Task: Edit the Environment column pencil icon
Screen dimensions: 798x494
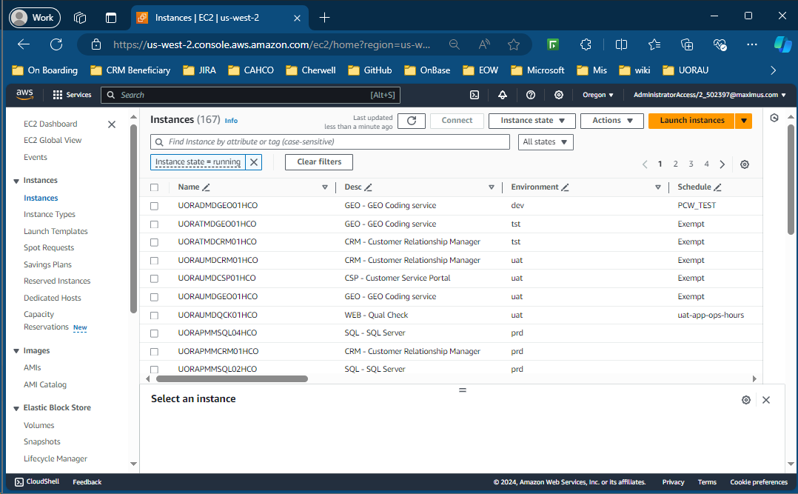Action: coord(565,187)
